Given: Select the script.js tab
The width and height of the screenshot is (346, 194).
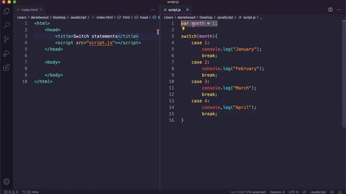Looking at the screenshot, I should click(174, 10).
